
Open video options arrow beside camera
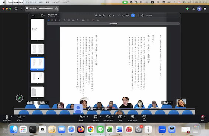tap(24, 117)
